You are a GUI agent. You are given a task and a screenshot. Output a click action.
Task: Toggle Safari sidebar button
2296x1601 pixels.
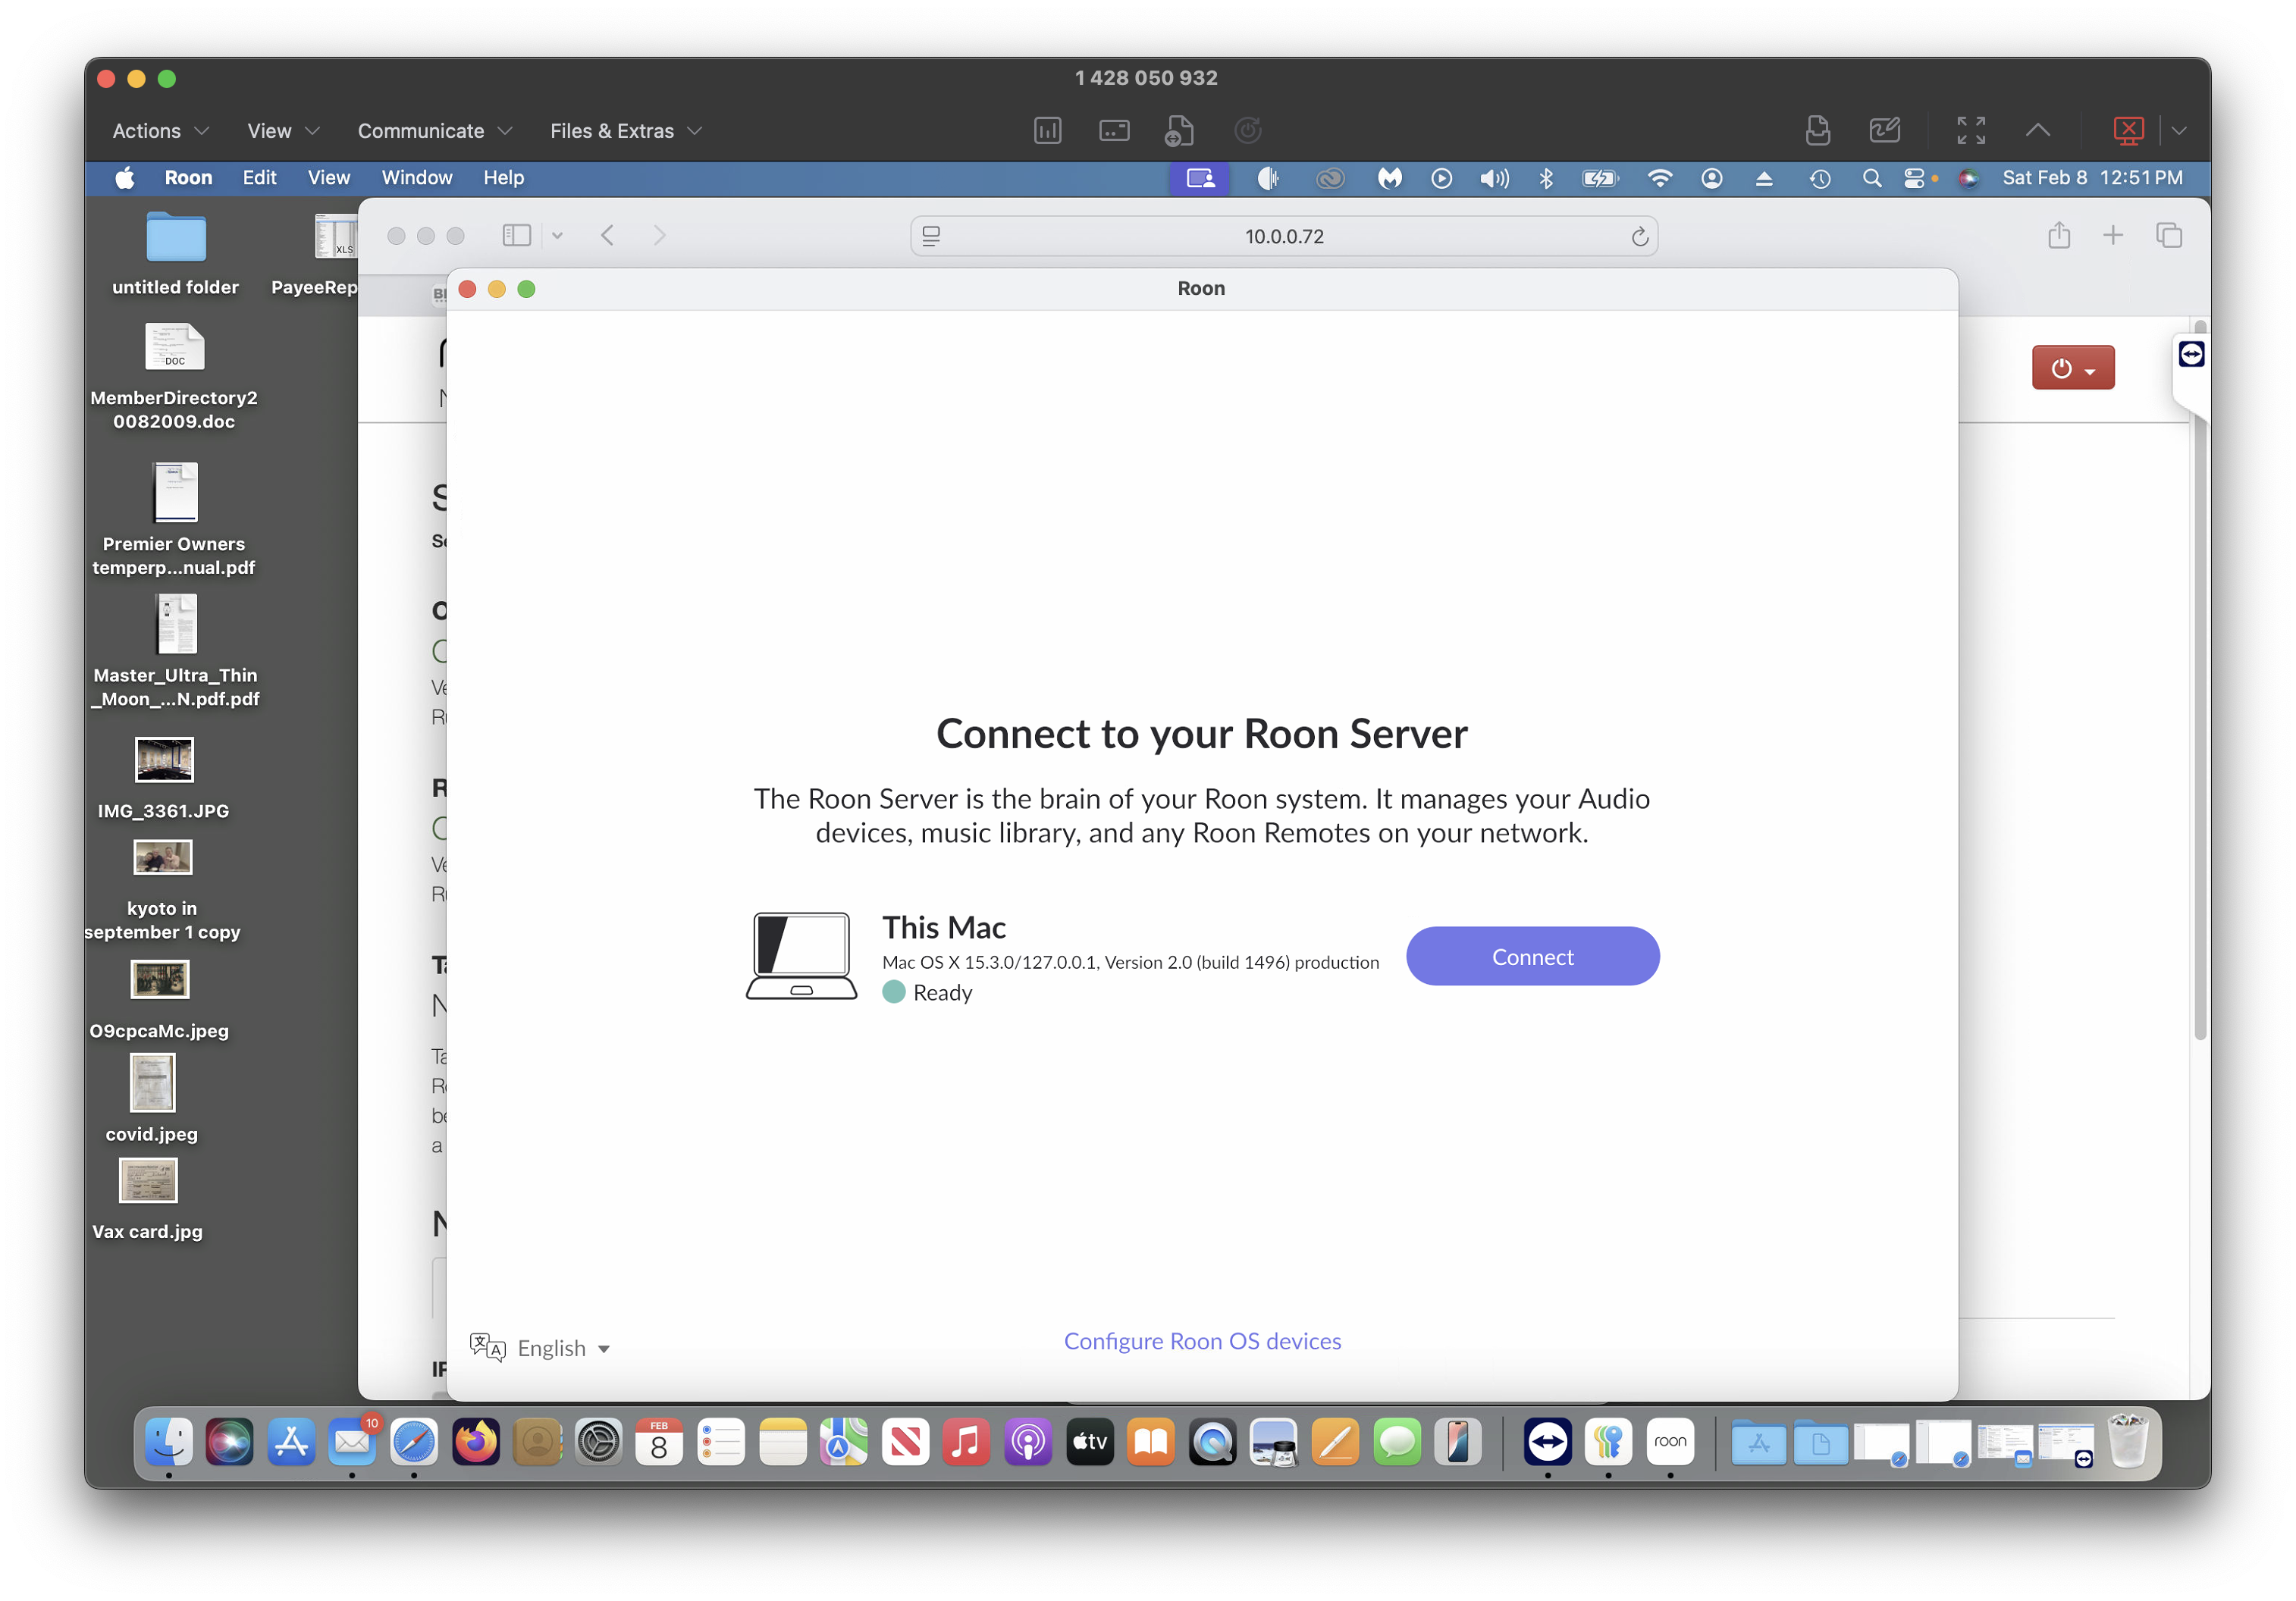(x=516, y=235)
